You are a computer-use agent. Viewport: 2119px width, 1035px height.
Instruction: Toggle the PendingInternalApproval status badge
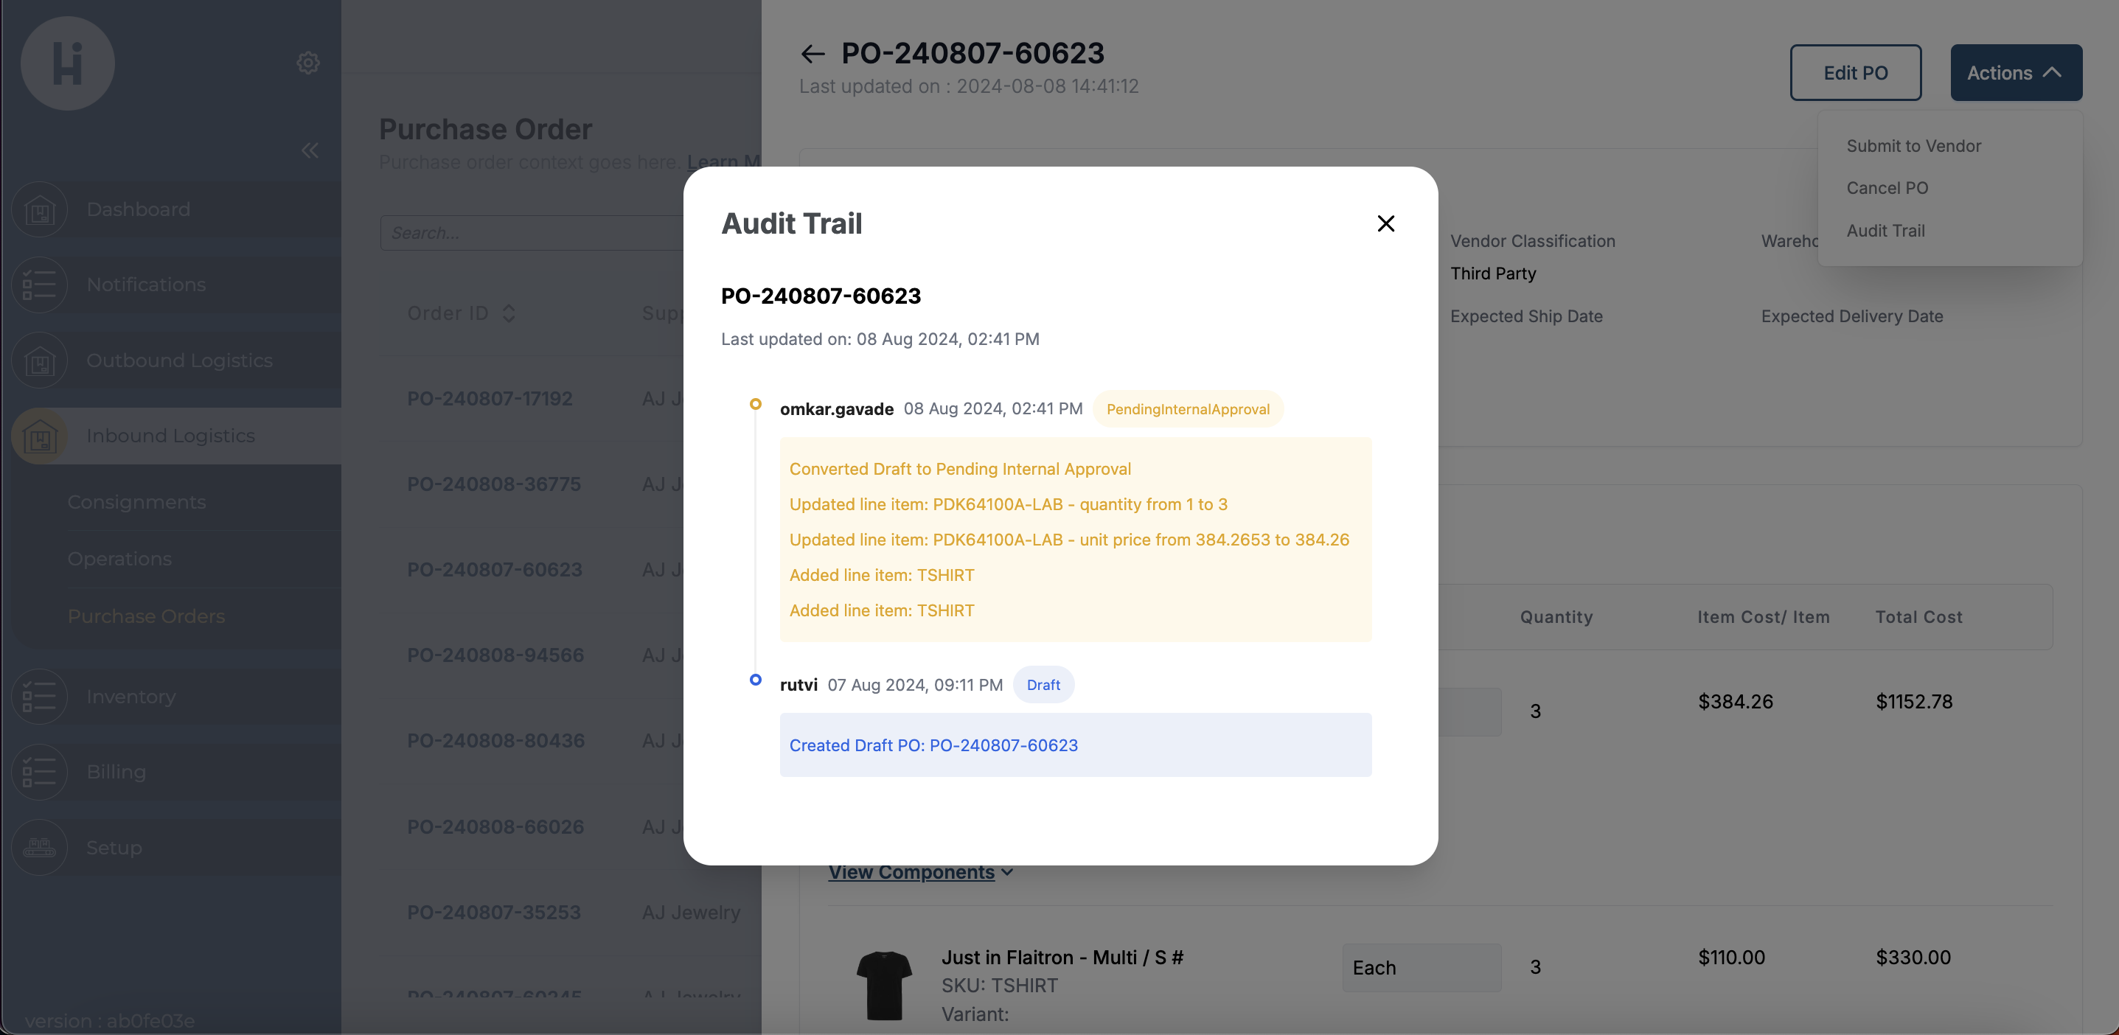[x=1188, y=408]
